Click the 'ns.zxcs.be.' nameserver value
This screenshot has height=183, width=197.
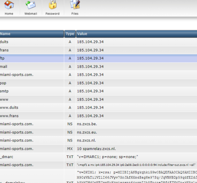[x=87, y=124]
